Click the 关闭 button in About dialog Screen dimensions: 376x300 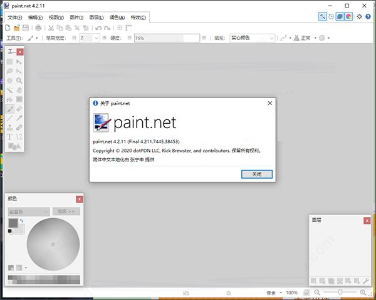(x=257, y=174)
